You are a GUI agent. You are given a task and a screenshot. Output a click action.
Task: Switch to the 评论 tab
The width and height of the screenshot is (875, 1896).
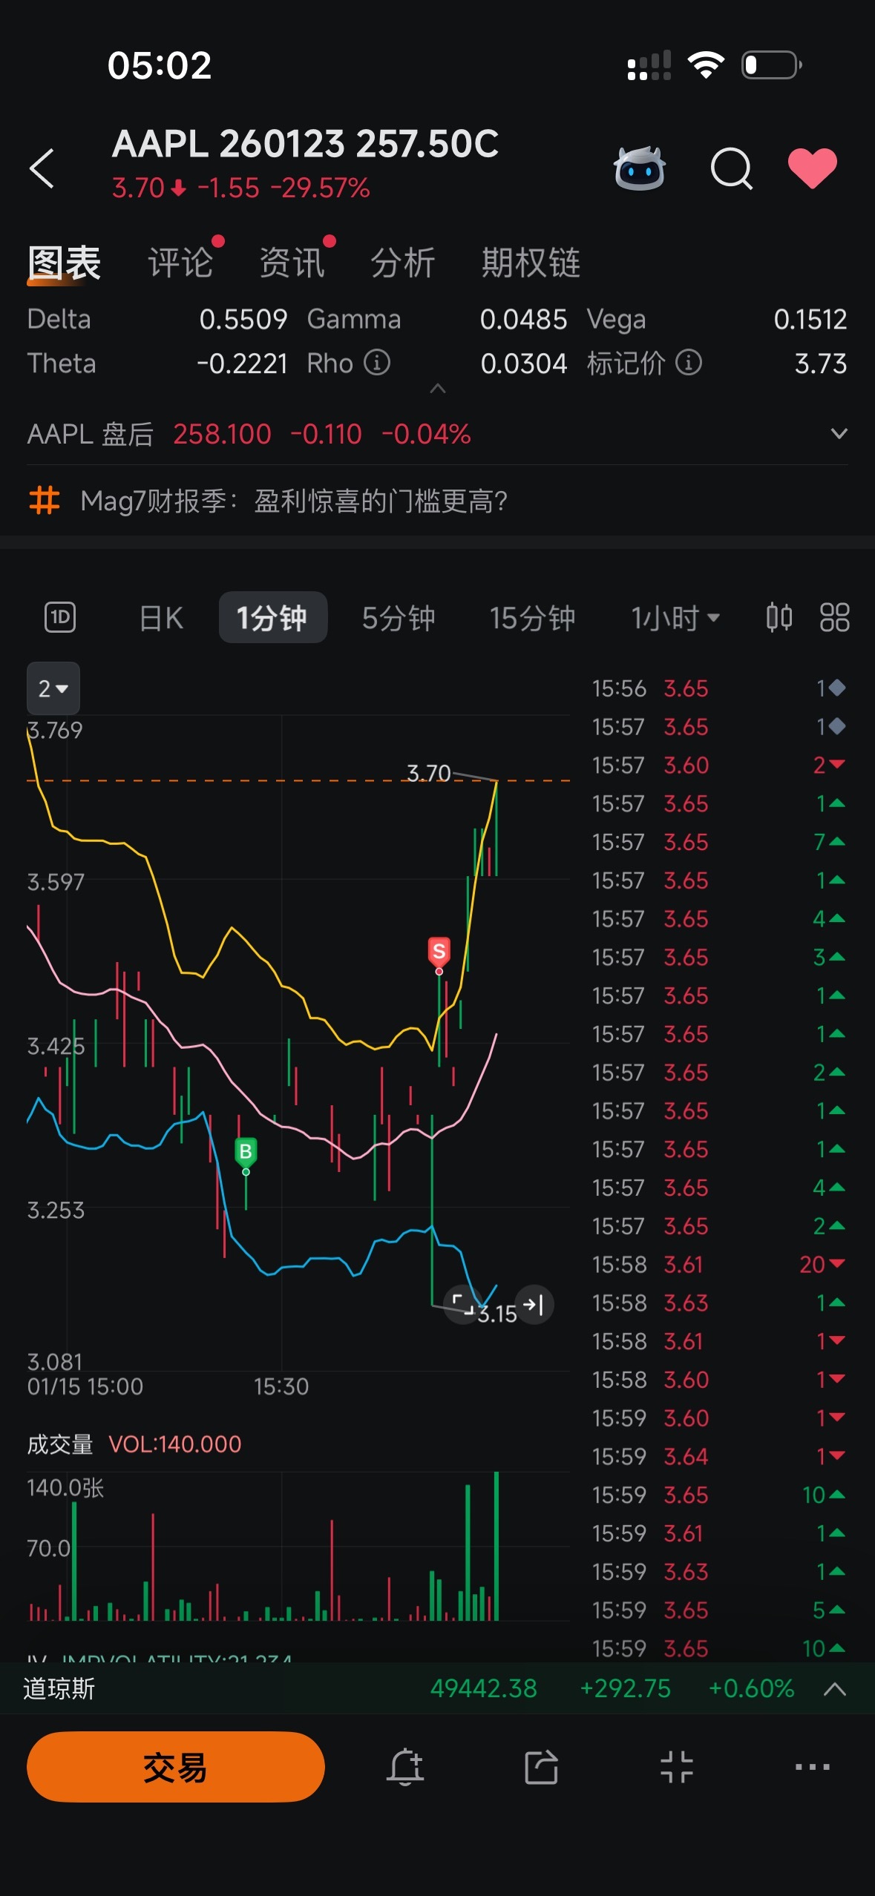click(x=181, y=263)
